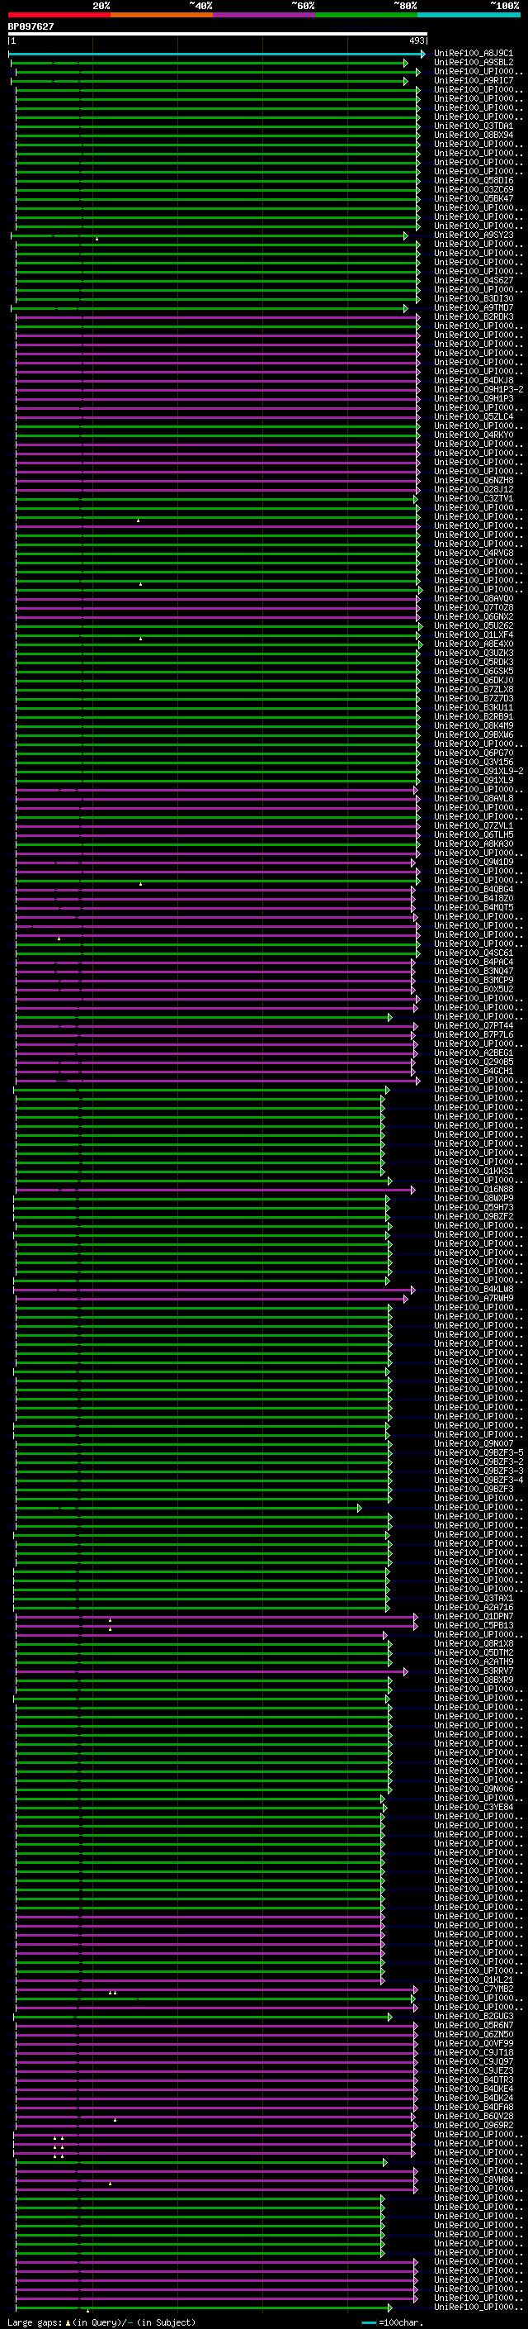528x2329 pixels.
Task: Select label UniRef100_Q3TDA1
Action: click(x=474, y=126)
